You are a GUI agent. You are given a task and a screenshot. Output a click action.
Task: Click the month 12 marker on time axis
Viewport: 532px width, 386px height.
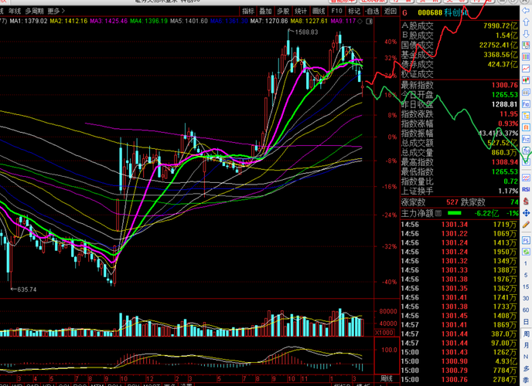click(x=150, y=378)
